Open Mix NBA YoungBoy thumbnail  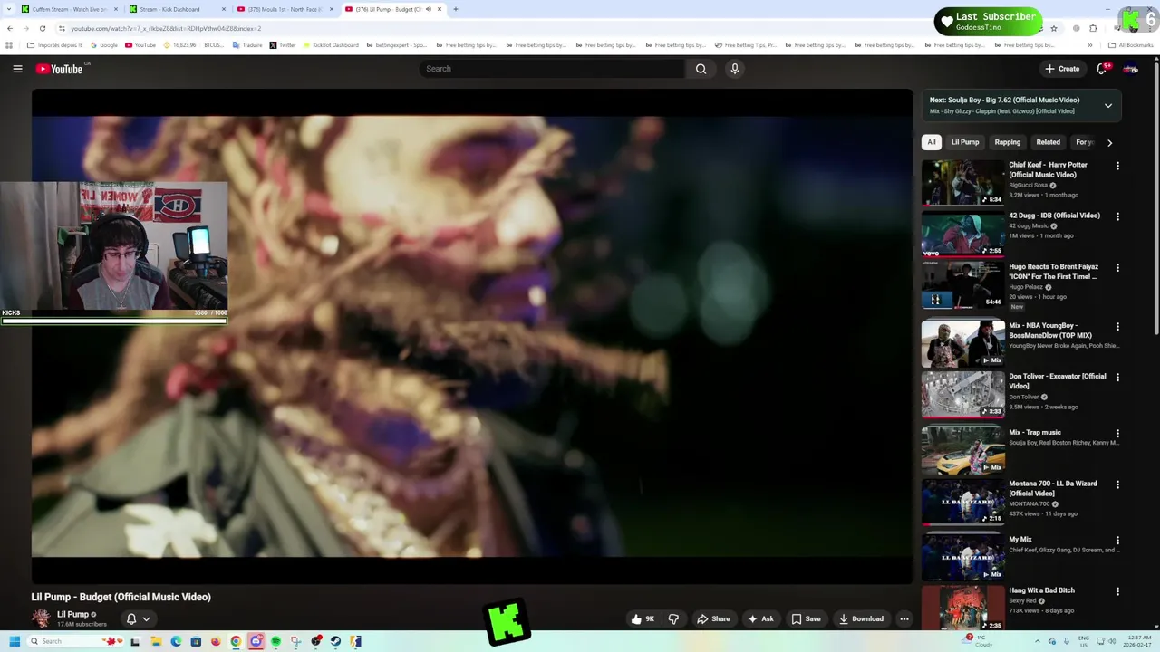tap(962, 343)
